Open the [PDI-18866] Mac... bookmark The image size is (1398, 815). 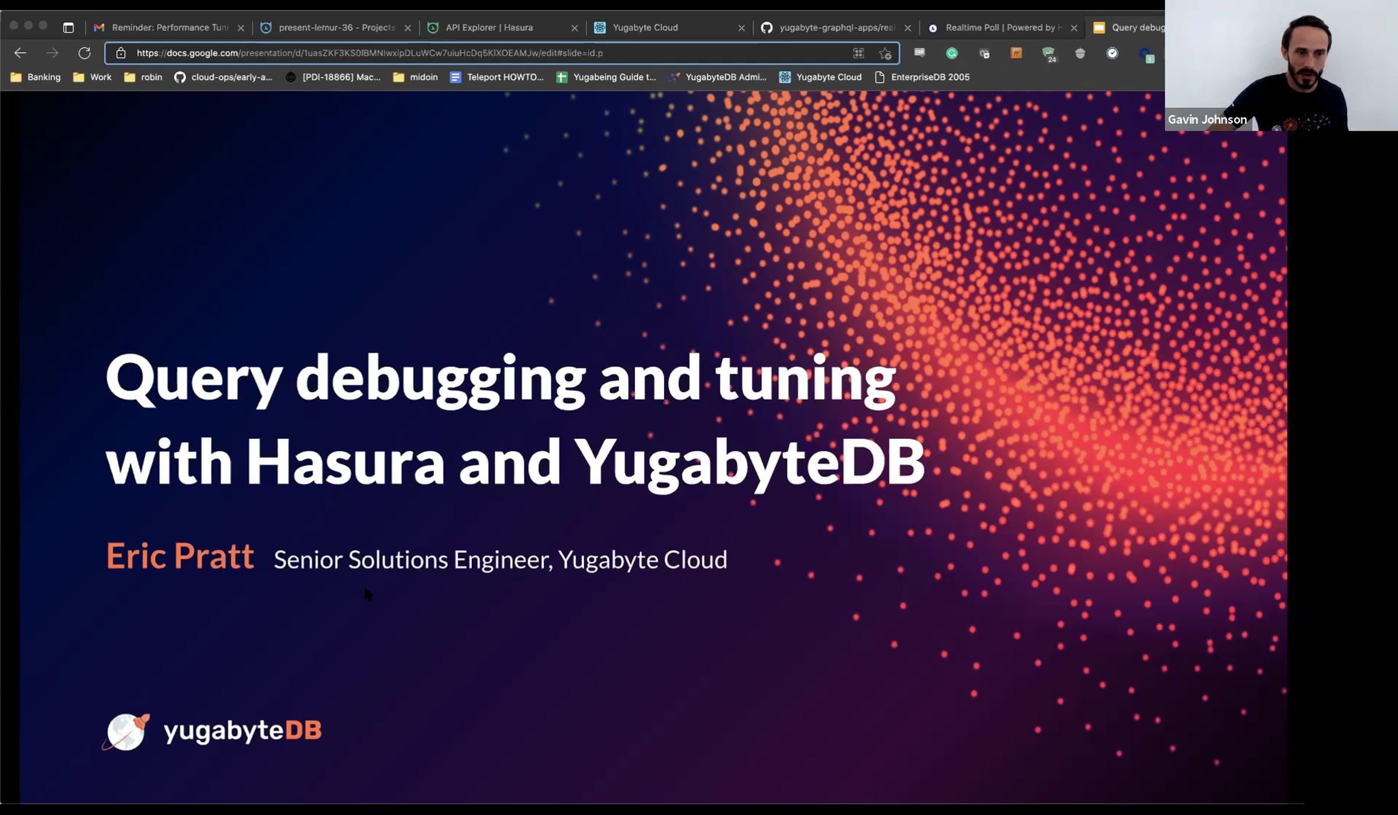(333, 77)
